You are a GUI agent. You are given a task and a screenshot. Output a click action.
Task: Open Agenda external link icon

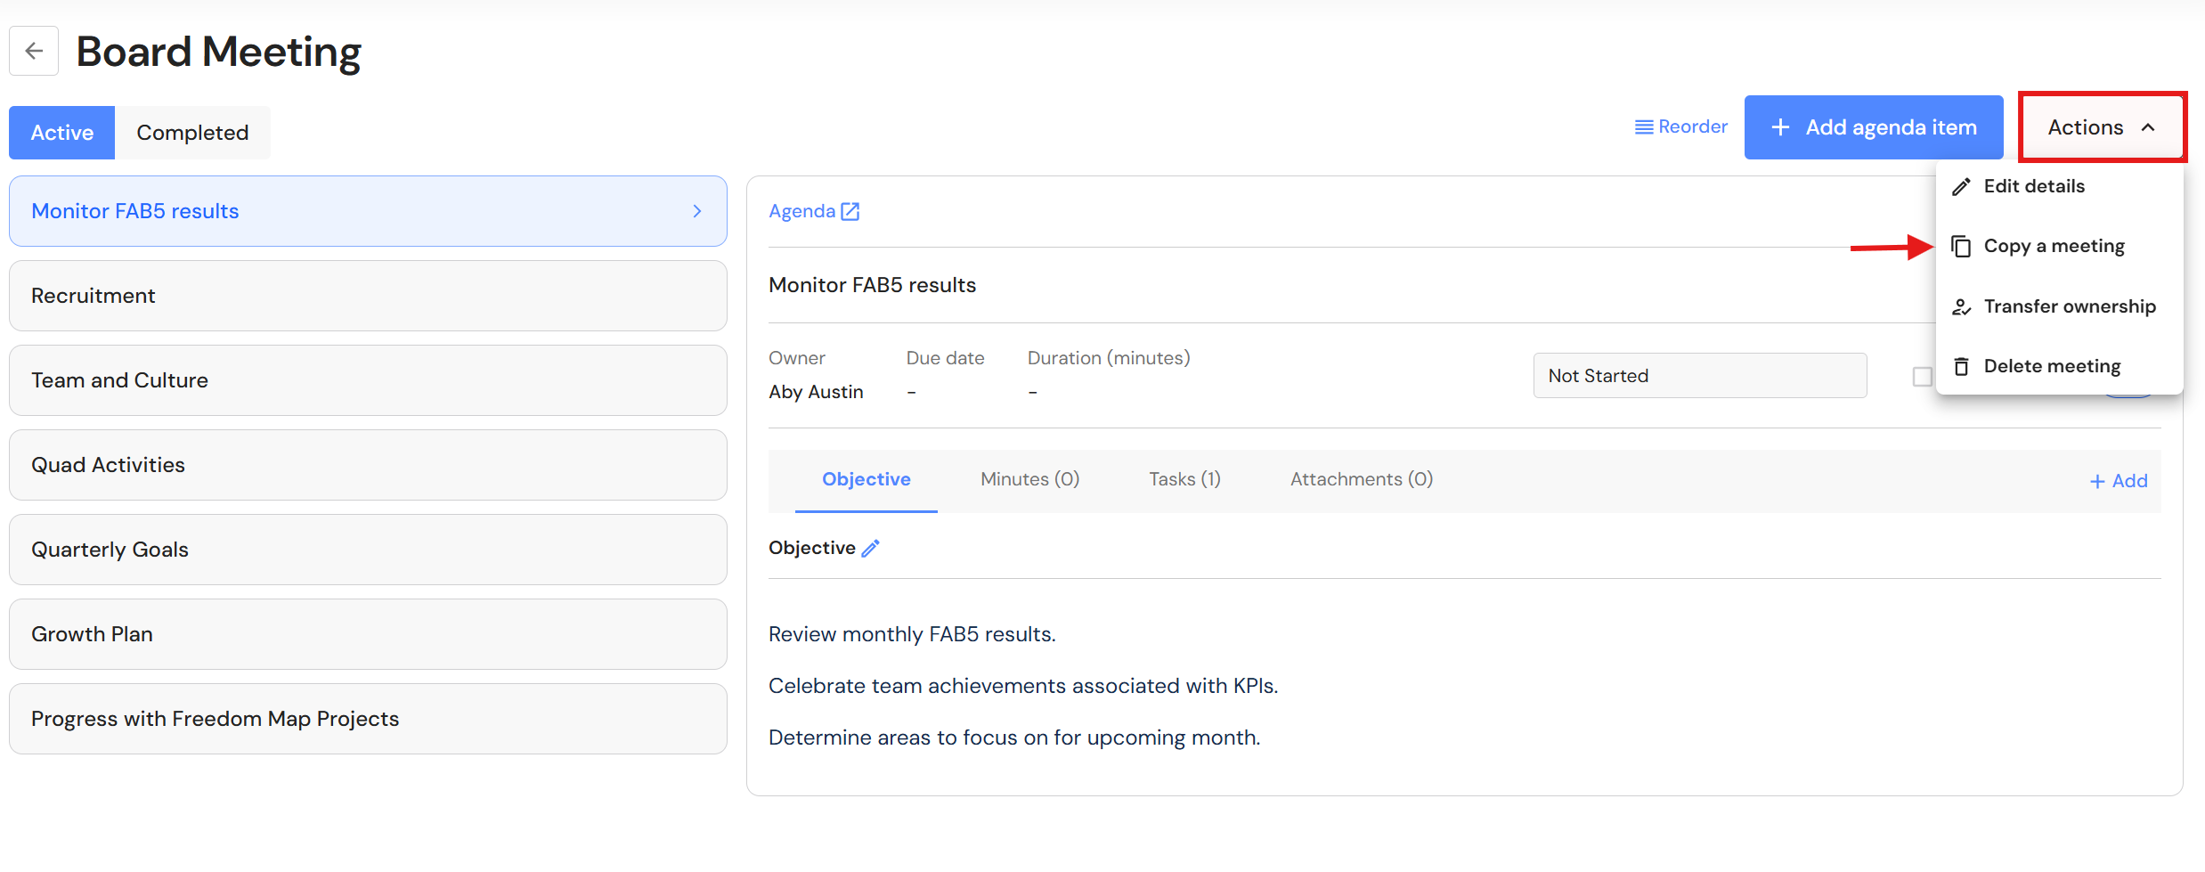(x=850, y=211)
